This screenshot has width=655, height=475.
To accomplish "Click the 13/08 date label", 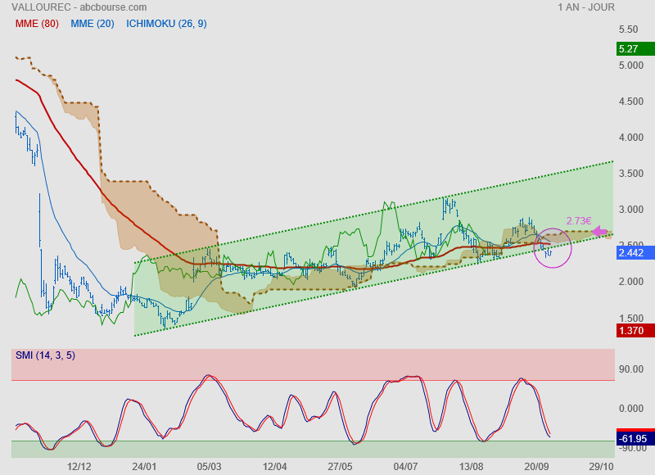I will point(472,467).
